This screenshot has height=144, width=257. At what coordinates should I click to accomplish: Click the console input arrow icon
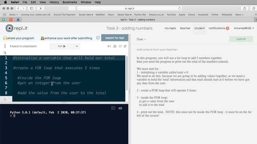[113, 108]
